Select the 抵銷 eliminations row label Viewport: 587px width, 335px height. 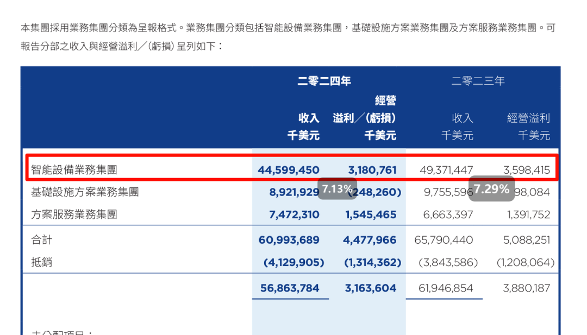coord(41,262)
